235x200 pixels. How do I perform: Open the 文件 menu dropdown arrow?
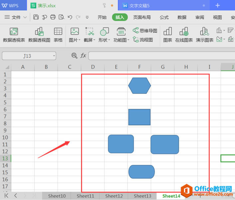pyautogui.click(x=25, y=17)
